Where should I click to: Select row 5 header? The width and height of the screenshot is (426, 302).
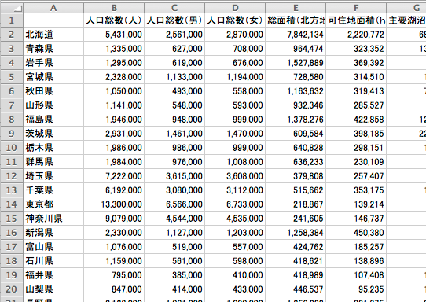(12, 77)
